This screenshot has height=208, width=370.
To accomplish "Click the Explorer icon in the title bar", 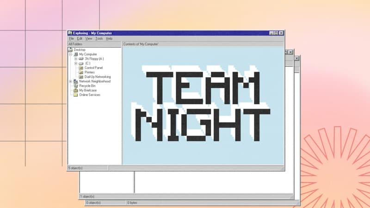I will pos(70,33).
